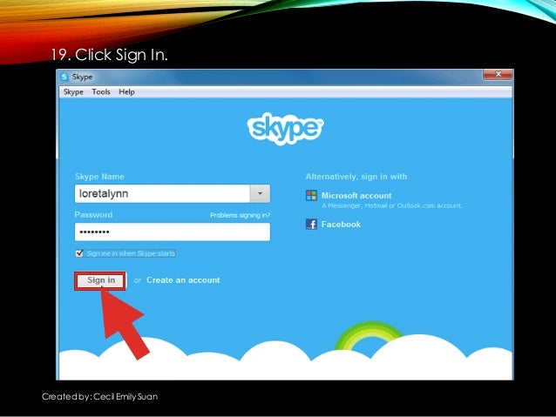Open the Skype menu in the menu bar
This screenshot has width=556, height=417.
[73, 92]
